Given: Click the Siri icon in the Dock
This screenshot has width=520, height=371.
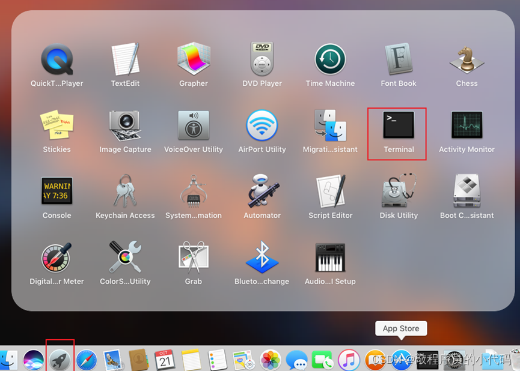Looking at the screenshot, I should pos(34,360).
